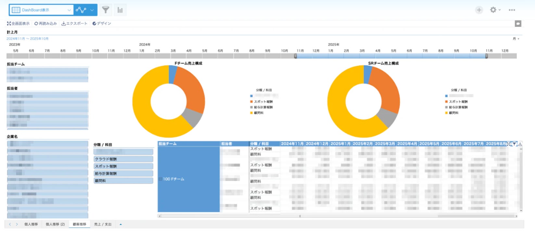The height and width of the screenshot is (232, 535).
Task: Click the エクスポート export button
Action: tap(74, 24)
